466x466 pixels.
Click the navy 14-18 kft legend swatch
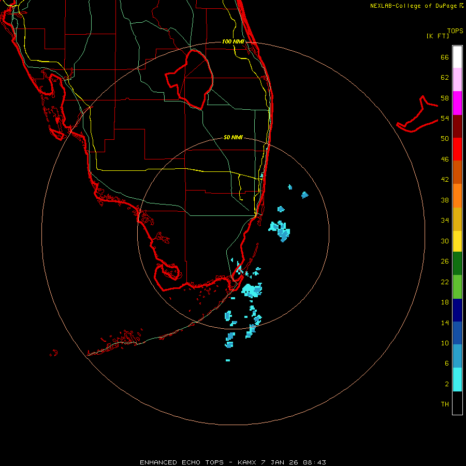coord(457,310)
